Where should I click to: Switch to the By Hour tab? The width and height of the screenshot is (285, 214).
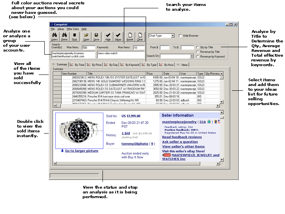(166, 65)
